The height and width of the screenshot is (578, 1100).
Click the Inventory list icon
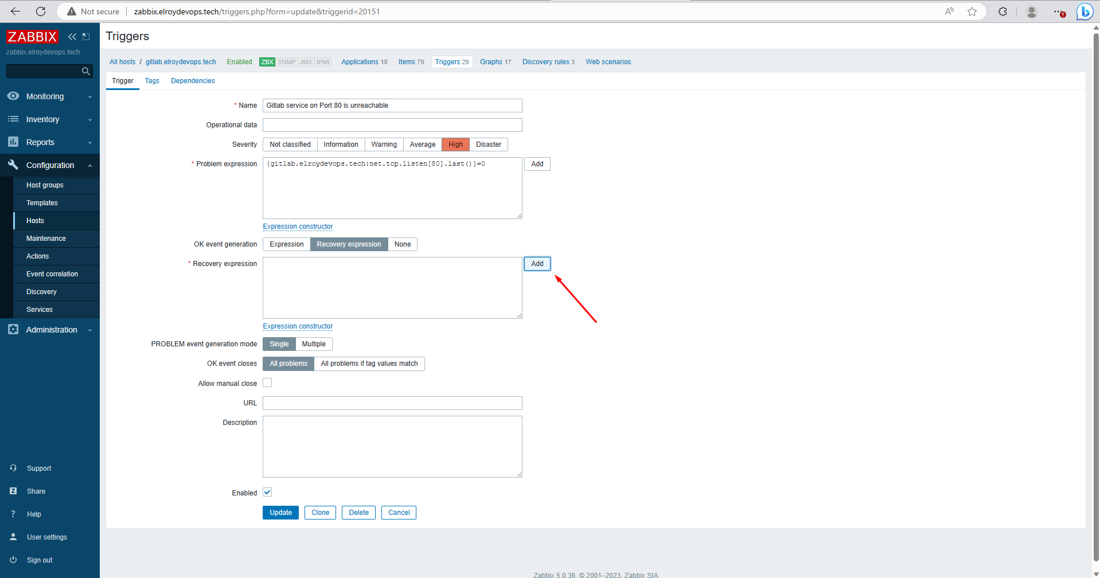tap(13, 119)
